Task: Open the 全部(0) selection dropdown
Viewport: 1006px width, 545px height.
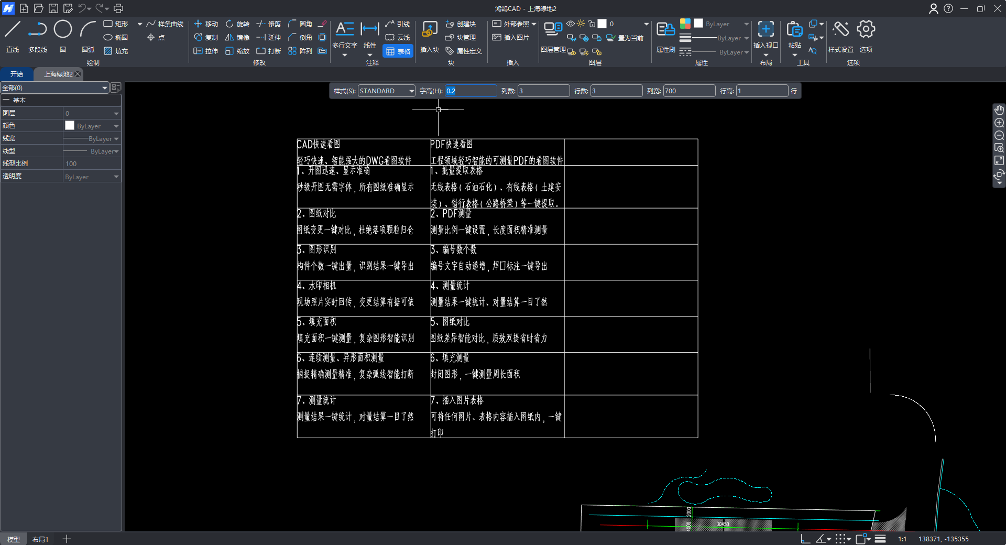Action: pyautogui.click(x=105, y=88)
